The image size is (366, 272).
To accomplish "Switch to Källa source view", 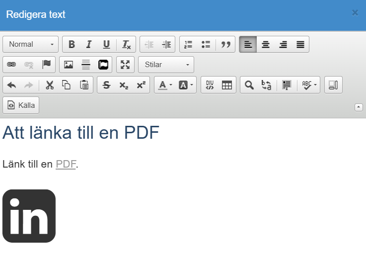I will (21, 105).
